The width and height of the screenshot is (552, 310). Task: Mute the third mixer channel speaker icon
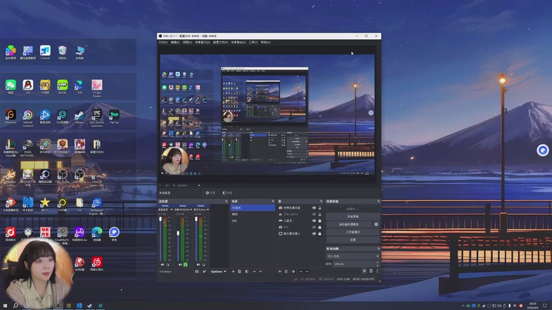(x=198, y=265)
